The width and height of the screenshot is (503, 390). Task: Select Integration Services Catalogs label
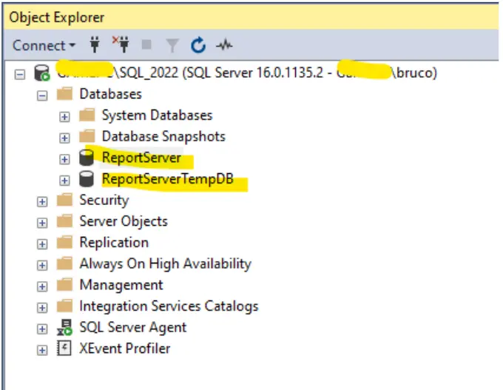(169, 306)
